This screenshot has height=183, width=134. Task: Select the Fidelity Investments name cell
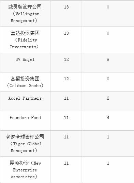tap(25, 40)
